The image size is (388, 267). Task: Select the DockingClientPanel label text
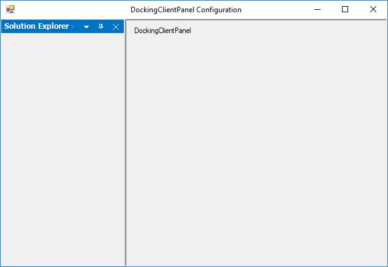162,31
